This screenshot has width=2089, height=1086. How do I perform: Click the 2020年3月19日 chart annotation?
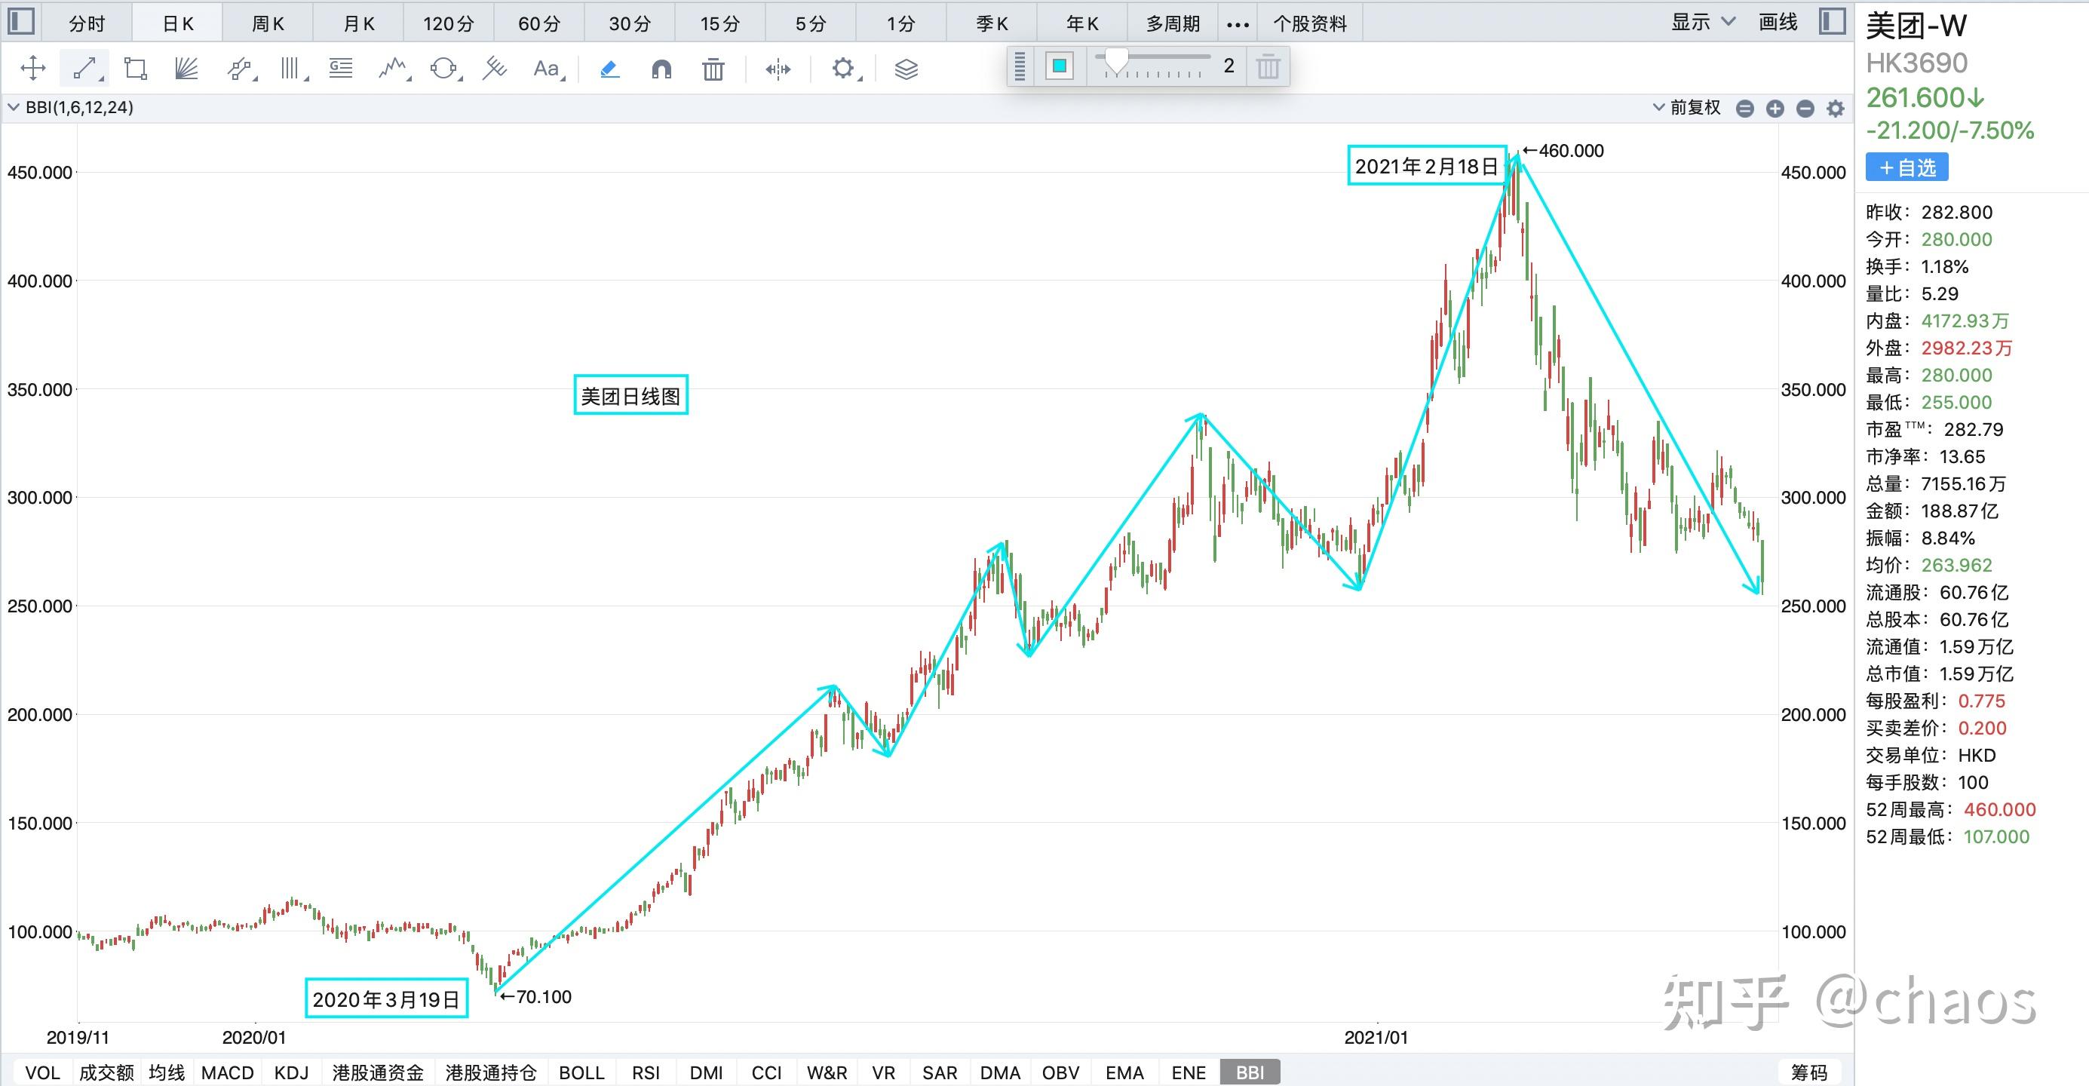pyautogui.click(x=387, y=999)
